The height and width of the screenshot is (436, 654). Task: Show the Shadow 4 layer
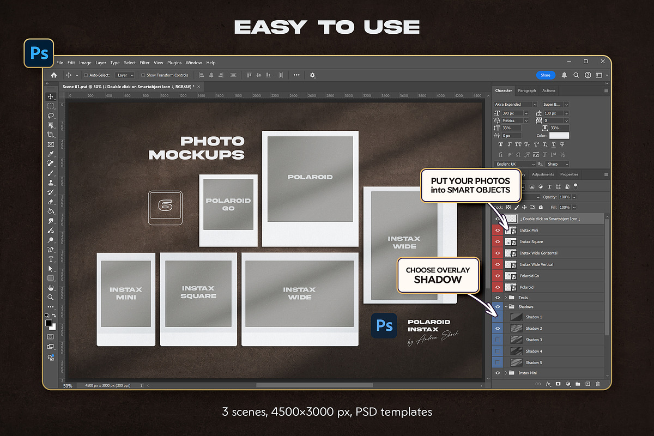[497, 351]
